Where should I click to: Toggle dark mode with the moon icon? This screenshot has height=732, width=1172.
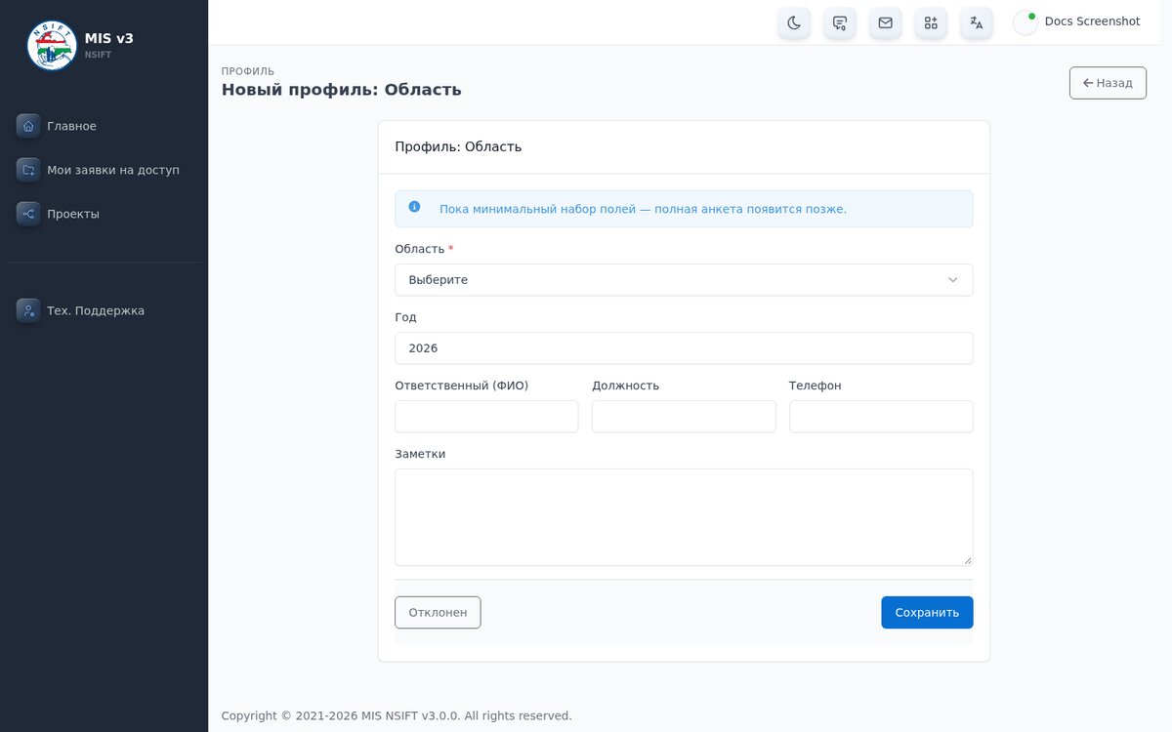pos(794,22)
